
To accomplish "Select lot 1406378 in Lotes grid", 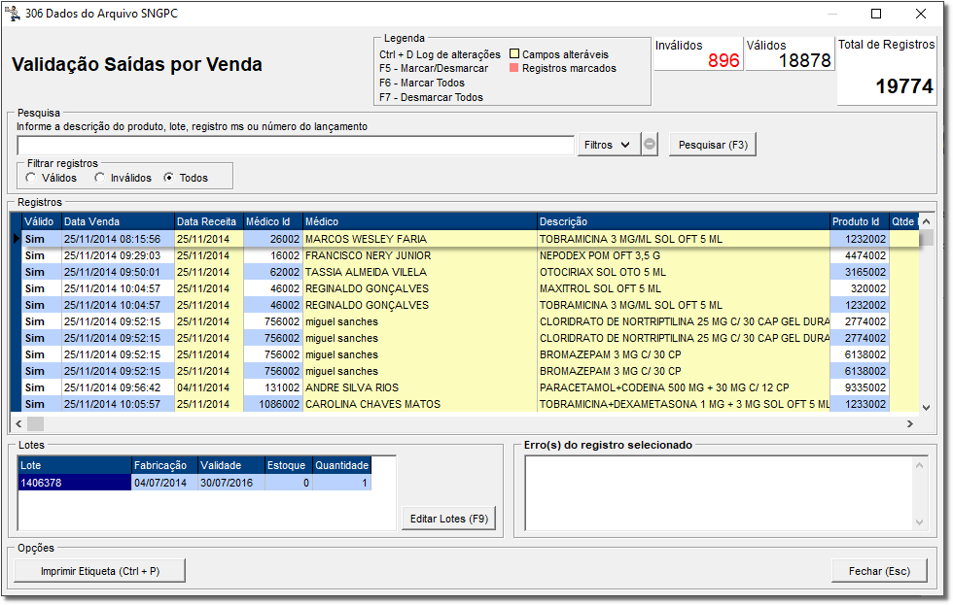I will (75, 483).
